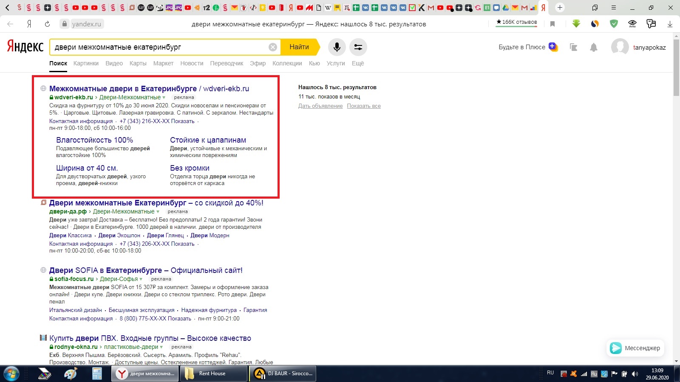Image resolution: width=680 pixels, height=382 pixels.
Task: Switch to the Картинки search tab
Action: (86, 63)
